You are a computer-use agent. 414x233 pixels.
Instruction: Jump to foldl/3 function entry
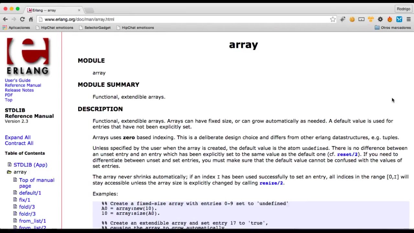pos(27,207)
